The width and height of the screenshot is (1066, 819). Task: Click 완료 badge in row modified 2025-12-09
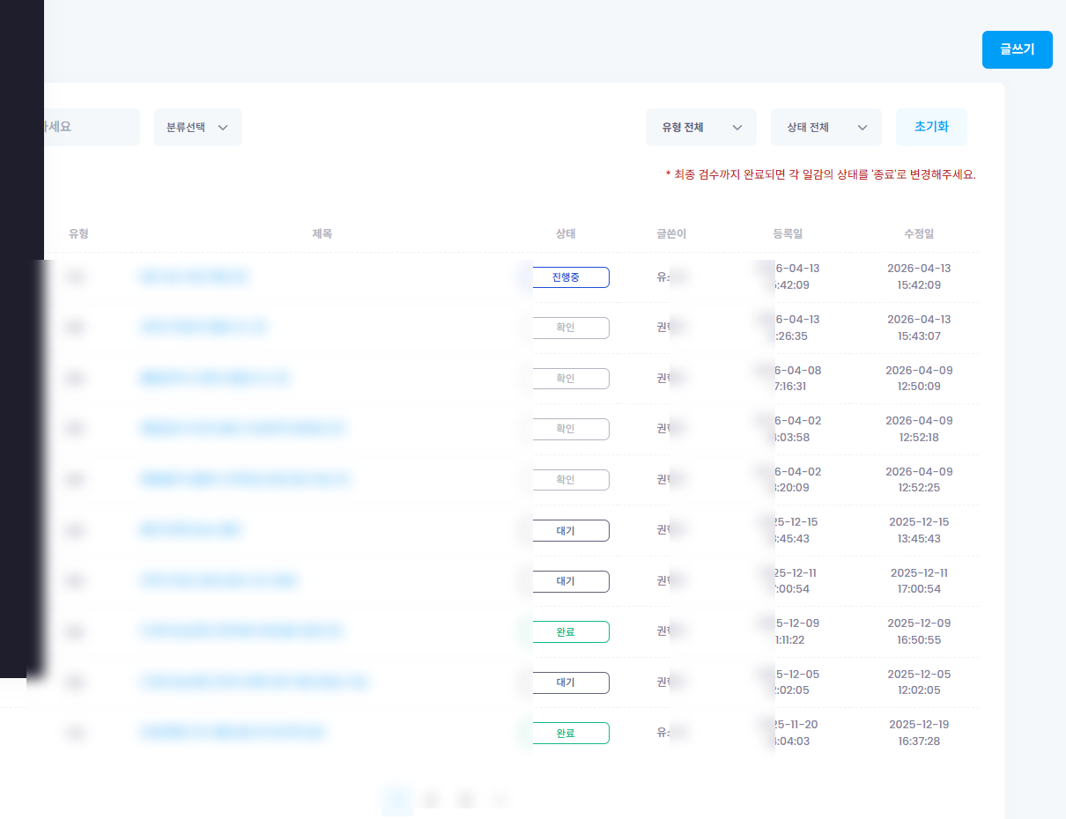pyautogui.click(x=566, y=632)
